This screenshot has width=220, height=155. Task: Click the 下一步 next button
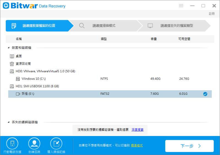tap(189, 146)
